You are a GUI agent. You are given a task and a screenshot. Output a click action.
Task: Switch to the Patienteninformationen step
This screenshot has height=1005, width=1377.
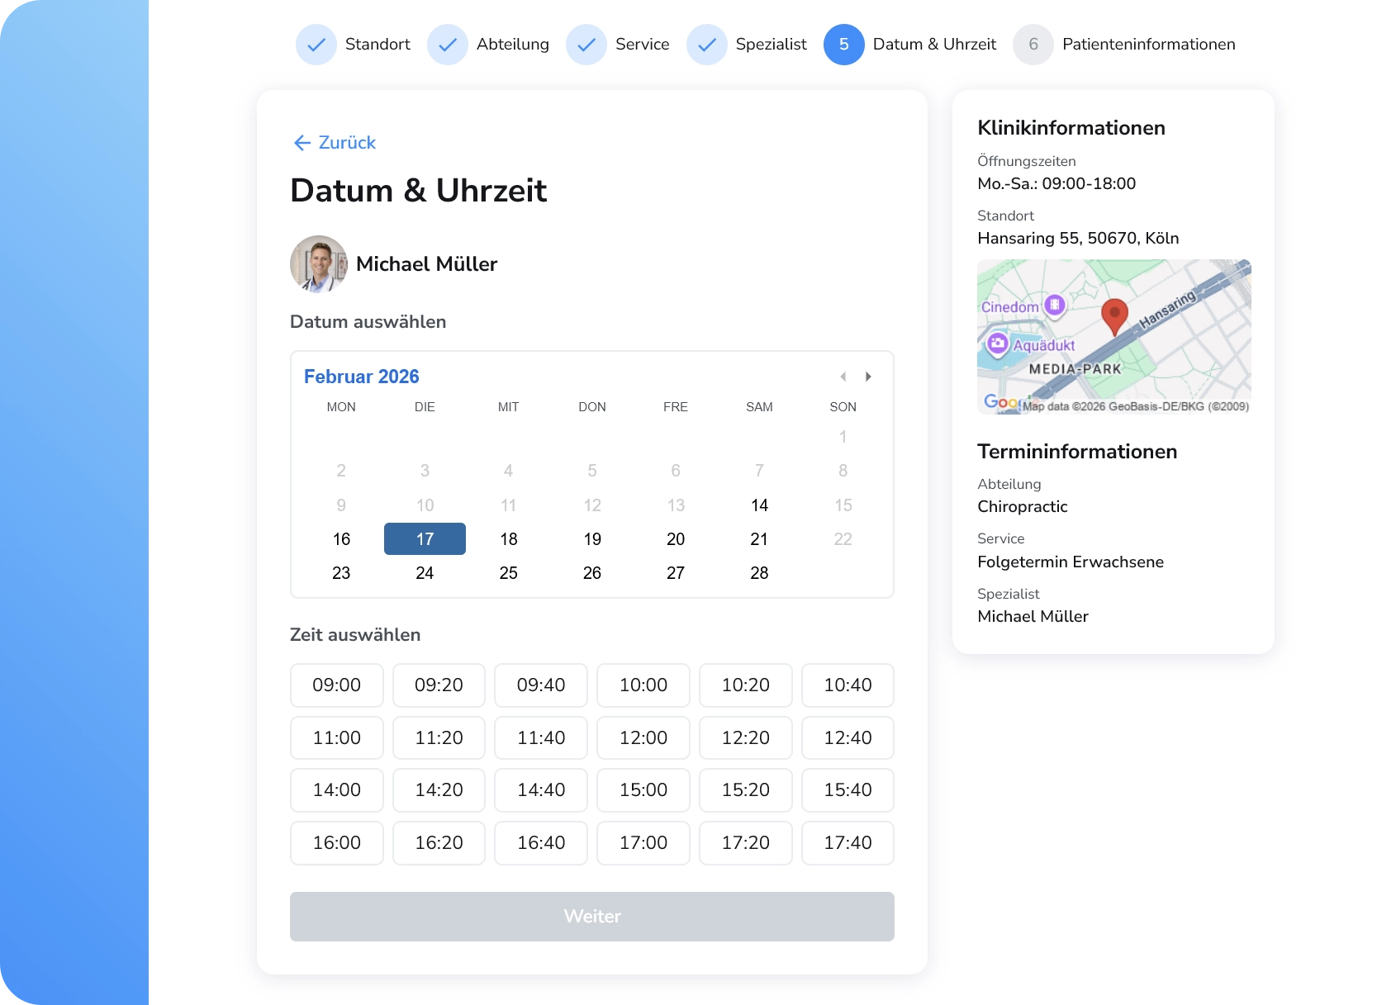[1148, 45]
